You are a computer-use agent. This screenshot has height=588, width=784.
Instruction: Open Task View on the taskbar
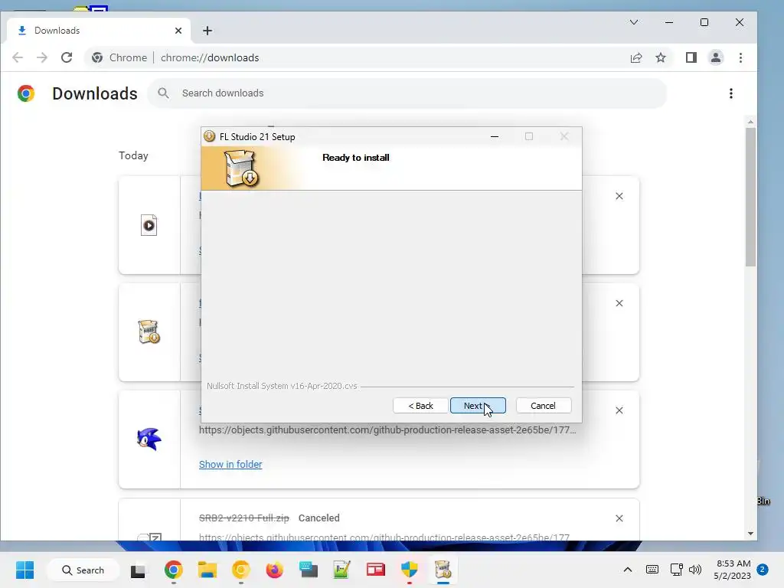click(x=139, y=570)
